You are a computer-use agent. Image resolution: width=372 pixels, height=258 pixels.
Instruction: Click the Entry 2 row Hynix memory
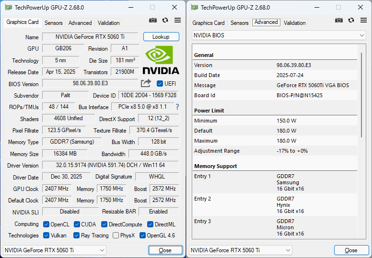pyautogui.click(x=275, y=205)
